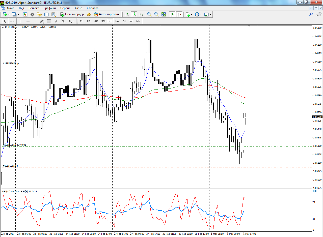Open the Графики menu

point(50,8)
